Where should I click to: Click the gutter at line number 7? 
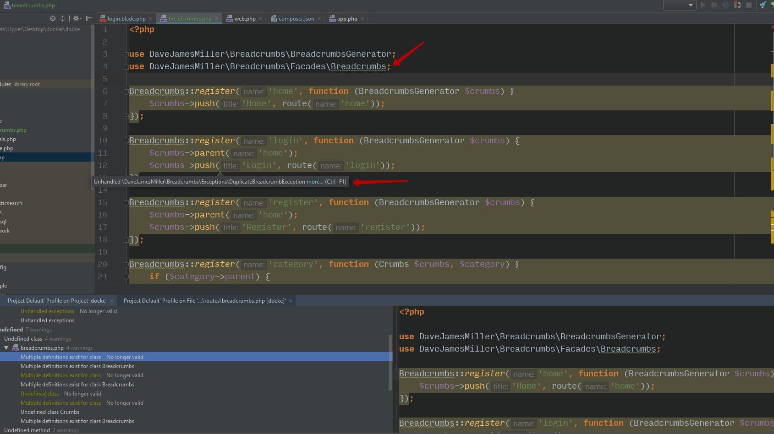(105, 104)
